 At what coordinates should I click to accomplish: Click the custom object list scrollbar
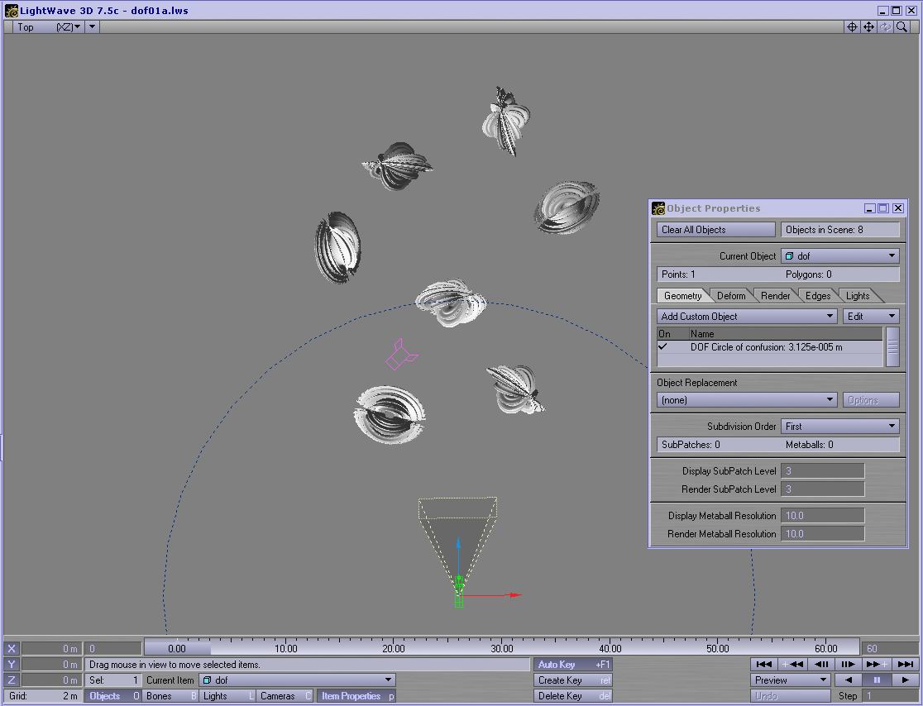click(x=892, y=346)
